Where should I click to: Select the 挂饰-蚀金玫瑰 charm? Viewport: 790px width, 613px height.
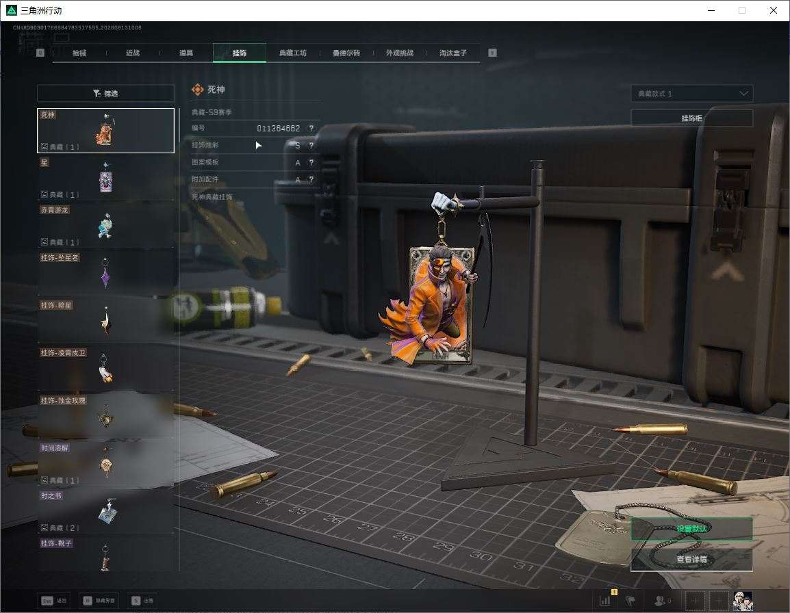(106, 416)
